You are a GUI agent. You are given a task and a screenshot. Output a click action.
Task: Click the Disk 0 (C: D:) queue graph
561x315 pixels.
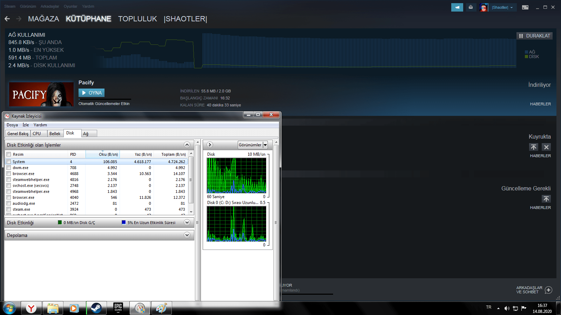coord(236,224)
